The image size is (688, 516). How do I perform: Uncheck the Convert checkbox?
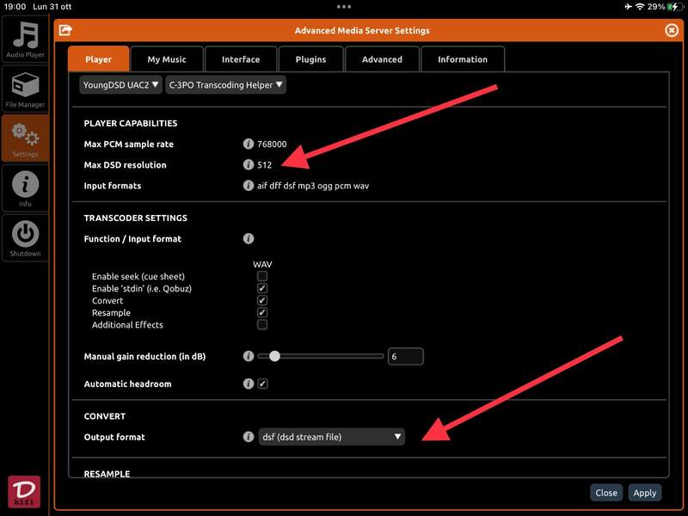(262, 301)
